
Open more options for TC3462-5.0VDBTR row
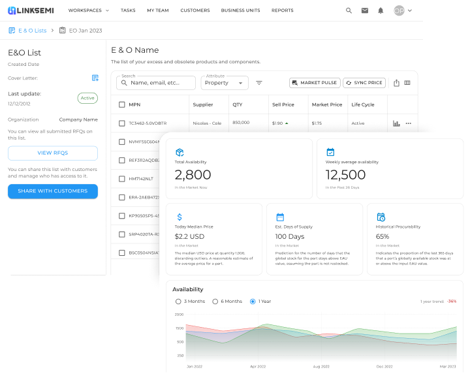[x=409, y=123]
